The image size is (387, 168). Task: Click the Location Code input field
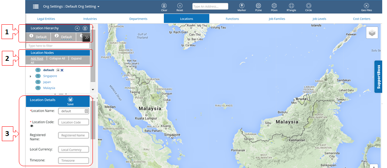point(74,122)
